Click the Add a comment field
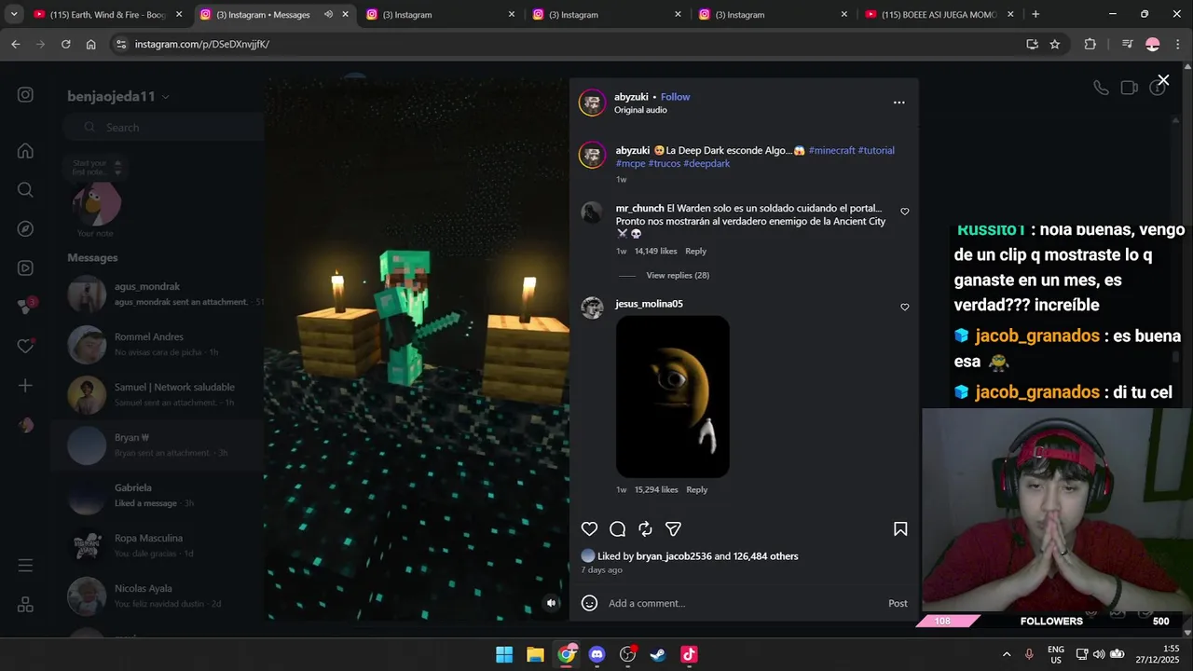This screenshot has width=1193, height=671. (x=743, y=603)
